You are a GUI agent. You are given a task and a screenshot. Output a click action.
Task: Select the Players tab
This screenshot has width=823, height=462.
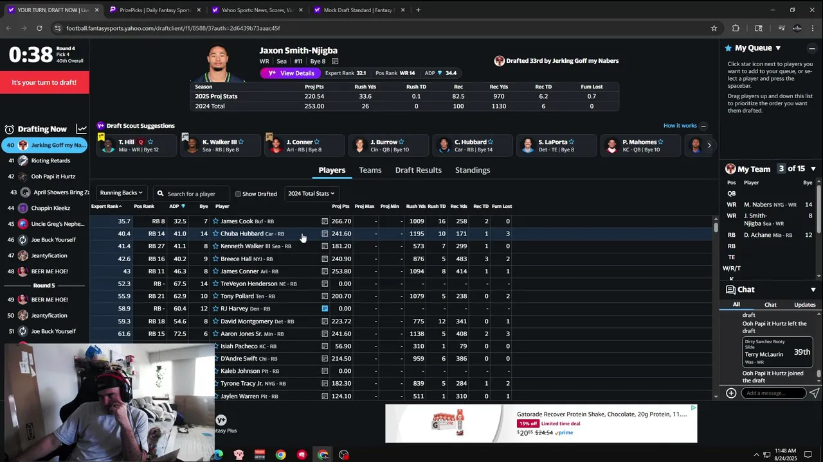(332, 170)
